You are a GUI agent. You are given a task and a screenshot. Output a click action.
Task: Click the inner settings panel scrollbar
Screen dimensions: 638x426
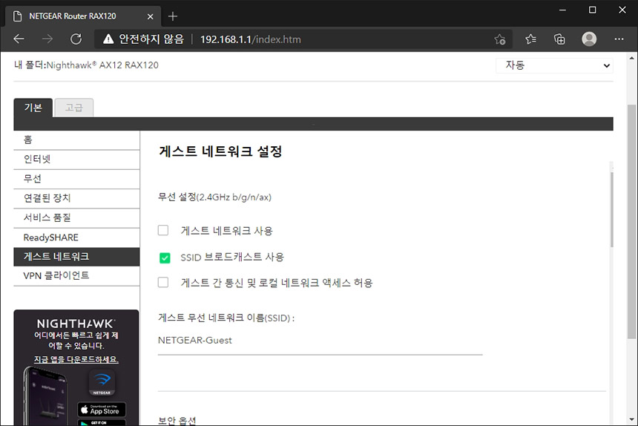611,209
